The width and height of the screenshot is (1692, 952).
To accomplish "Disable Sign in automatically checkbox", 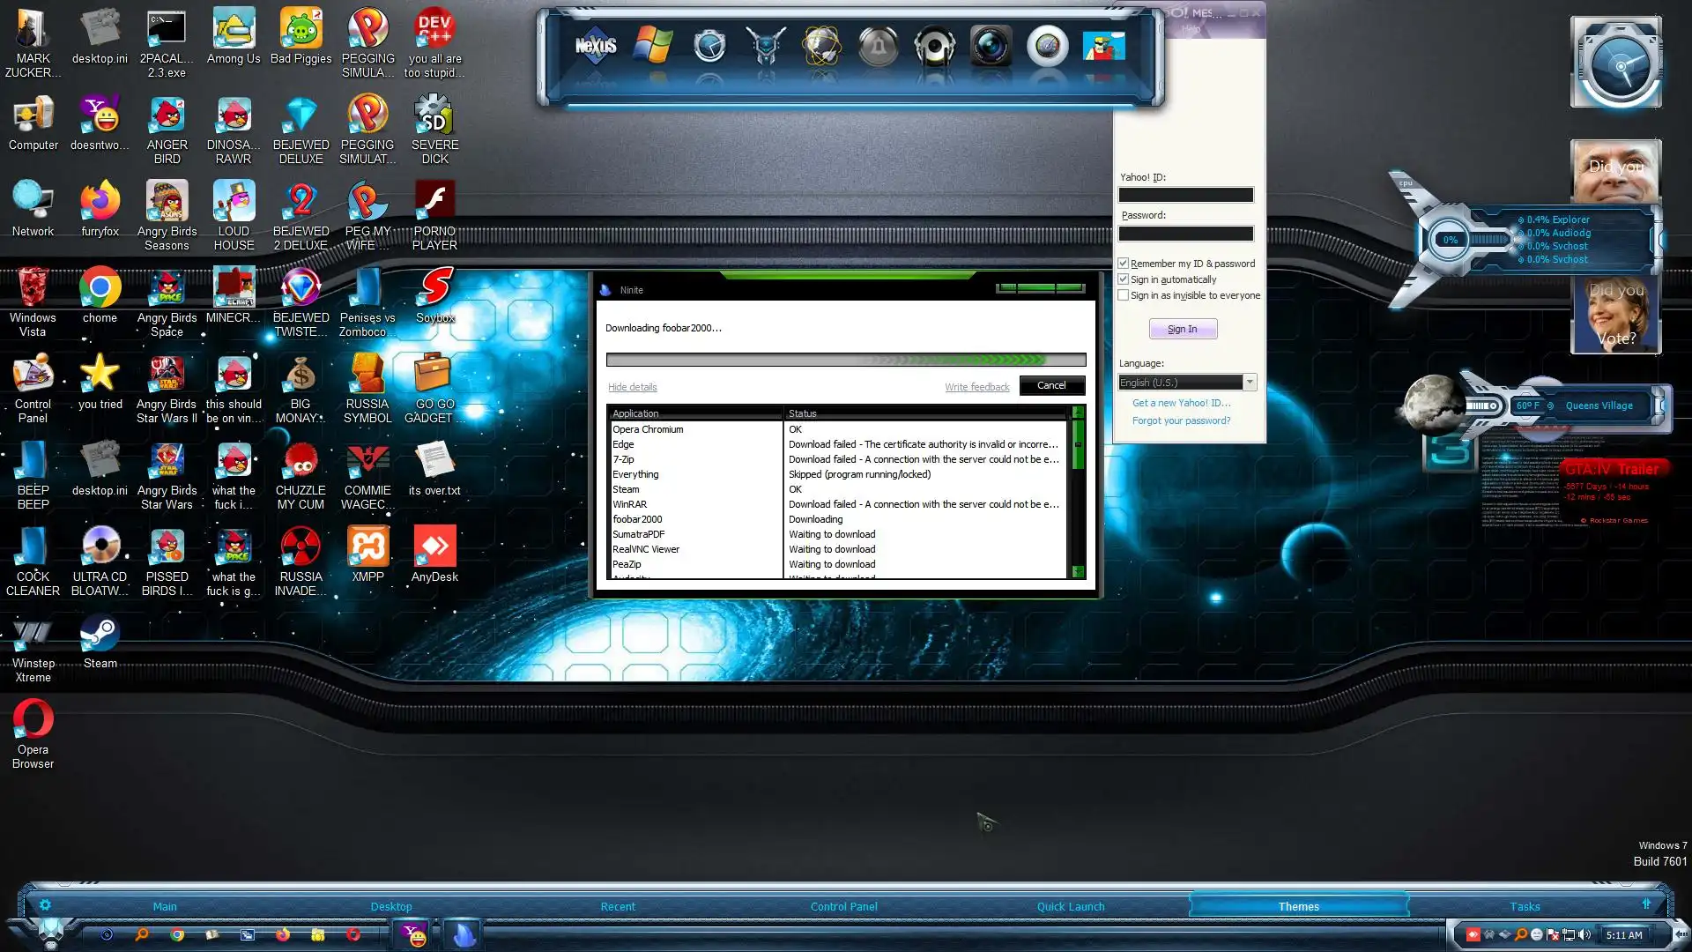I will (x=1124, y=279).
